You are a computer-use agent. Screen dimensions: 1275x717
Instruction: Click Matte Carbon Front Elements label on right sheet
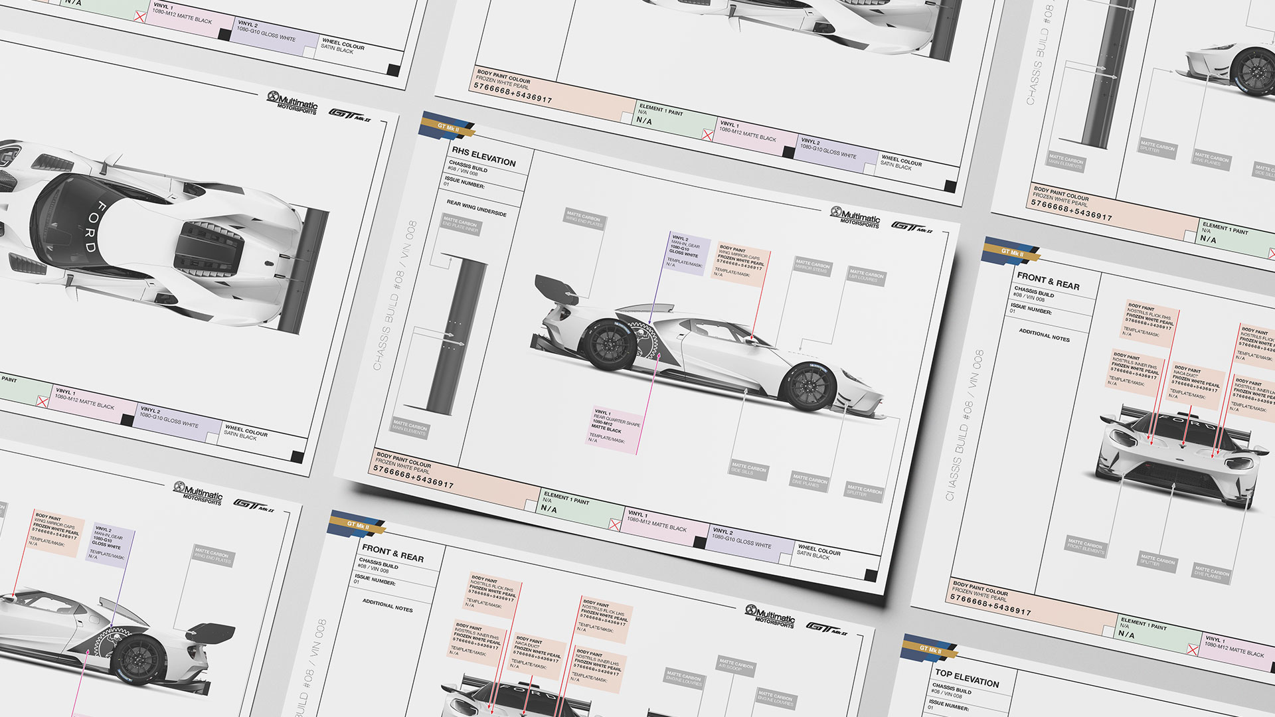(x=1085, y=546)
